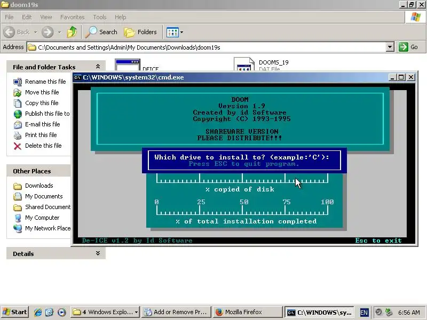Viewport: 427px width, 320px height.
Task: Click the total installation progress scale
Action: click(242, 207)
